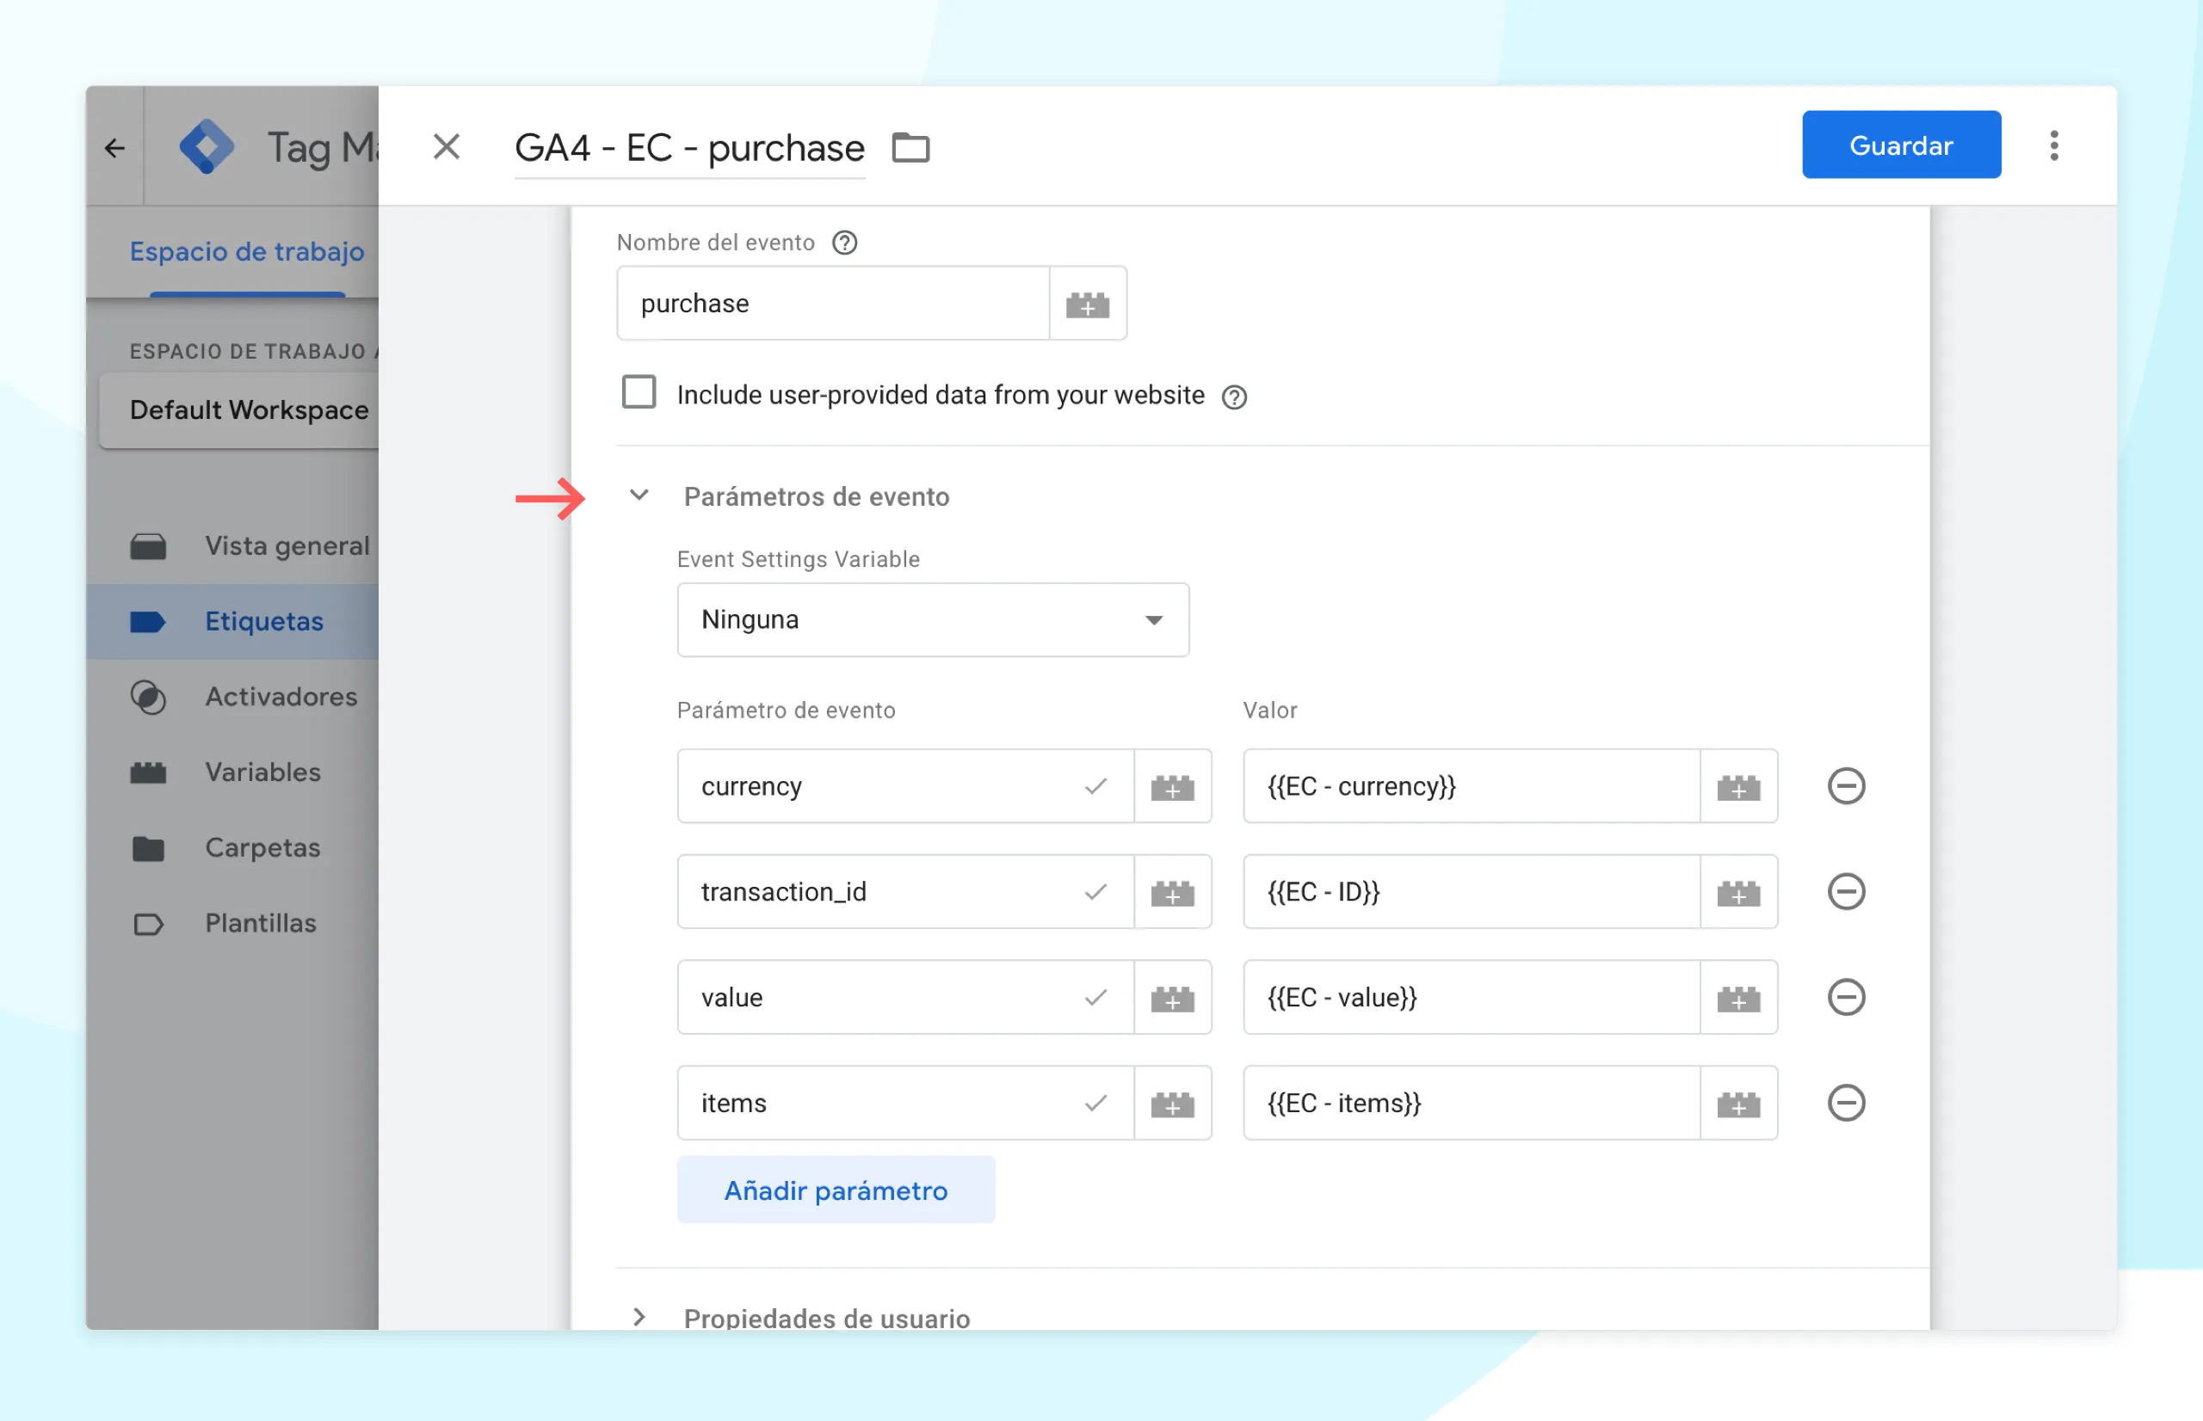The image size is (2203, 1421).
Task: Click the variable picker icon next to value
Action: pyautogui.click(x=1739, y=995)
